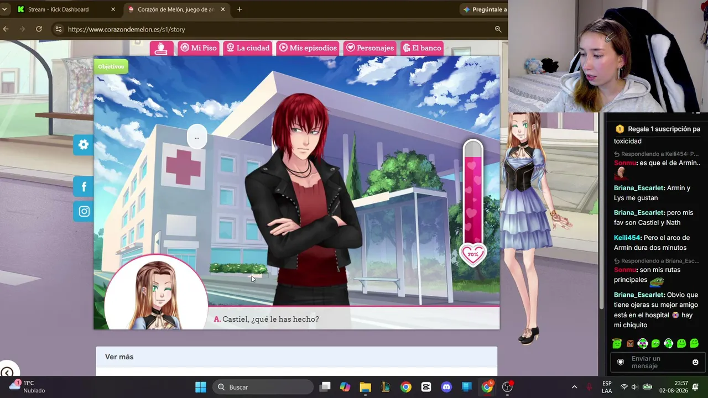Click the Pregúntale a Gemini button
Image resolution: width=708 pixels, height=398 pixels.
click(485, 9)
